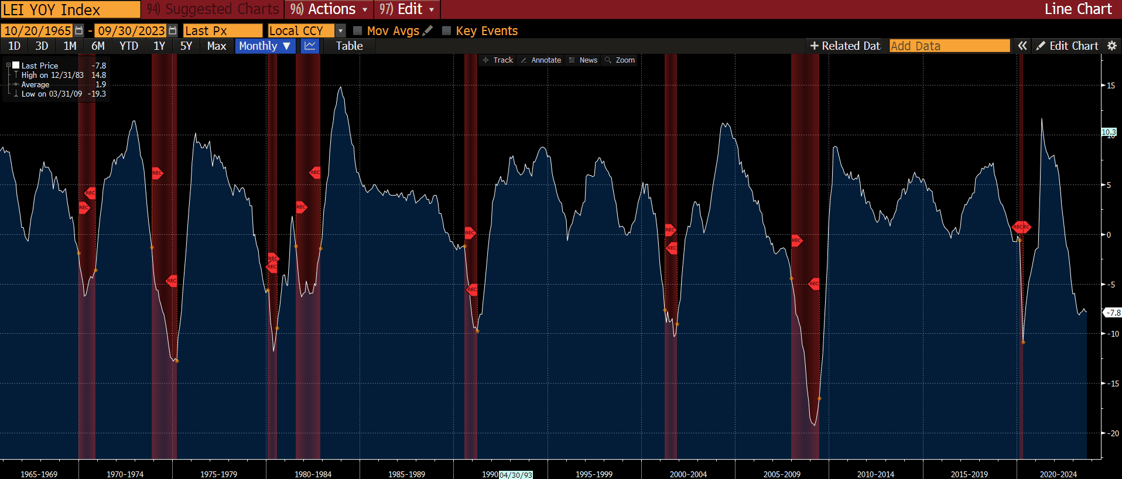Image resolution: width=1122 pixels, height=479 pixels.
Task: Click the line chart type icon
Action: coord(310,46)
